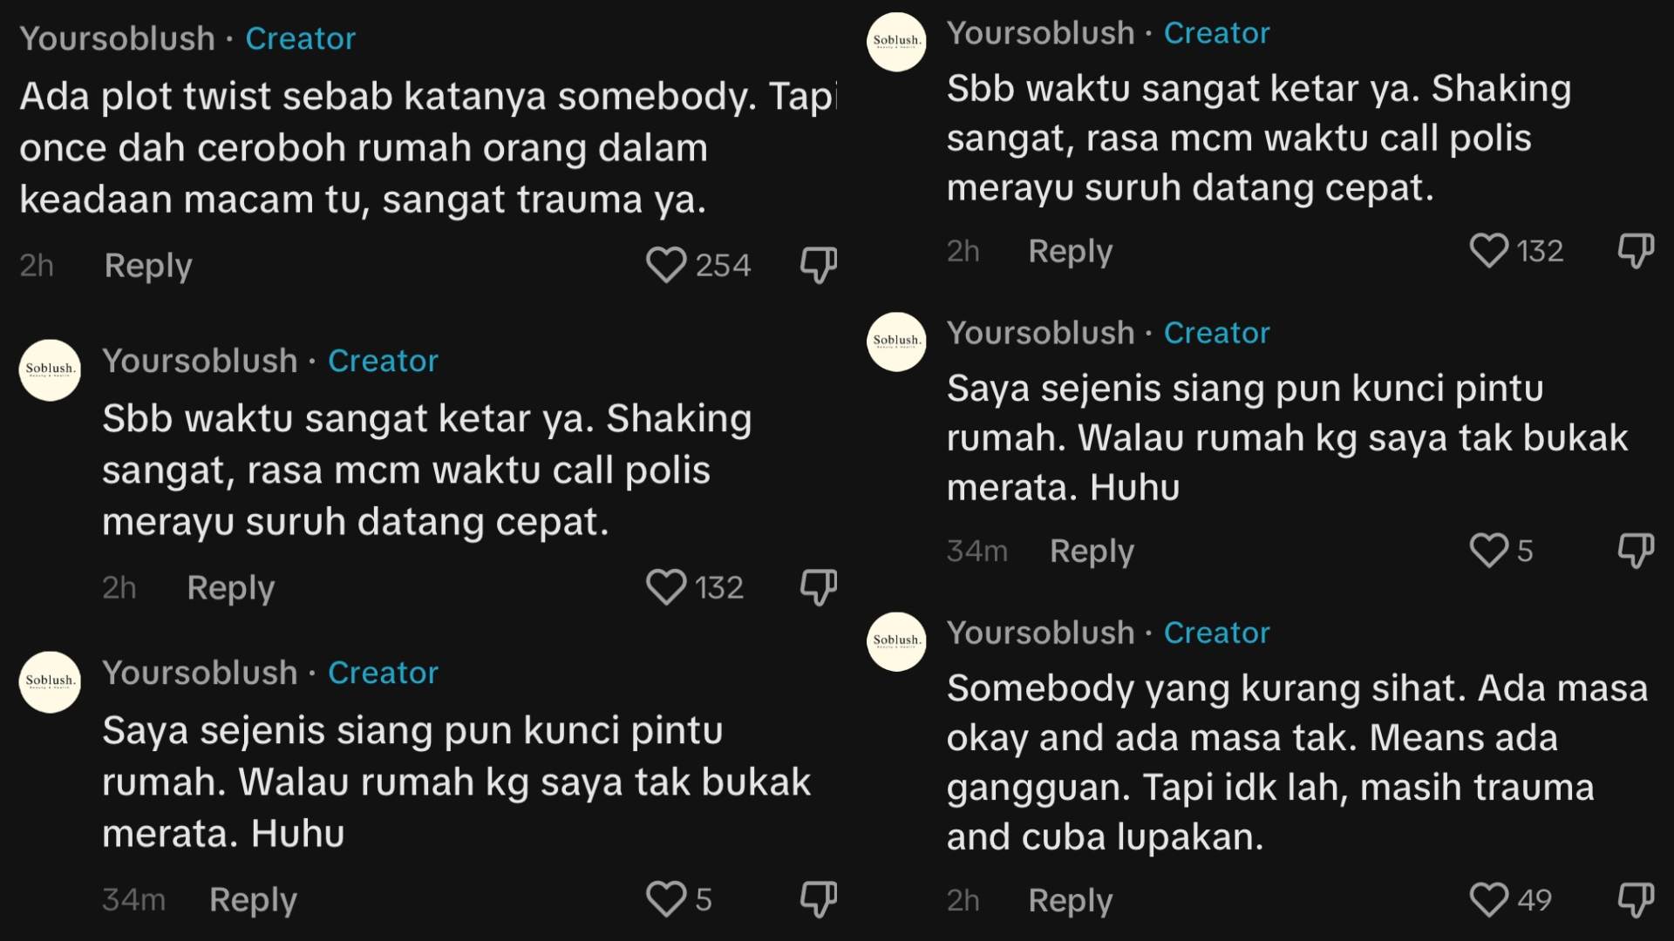Reply to the right-column "Saya sejenis siang" comment
Screen dimensions: 1674x941
(x=1092, y=551)
